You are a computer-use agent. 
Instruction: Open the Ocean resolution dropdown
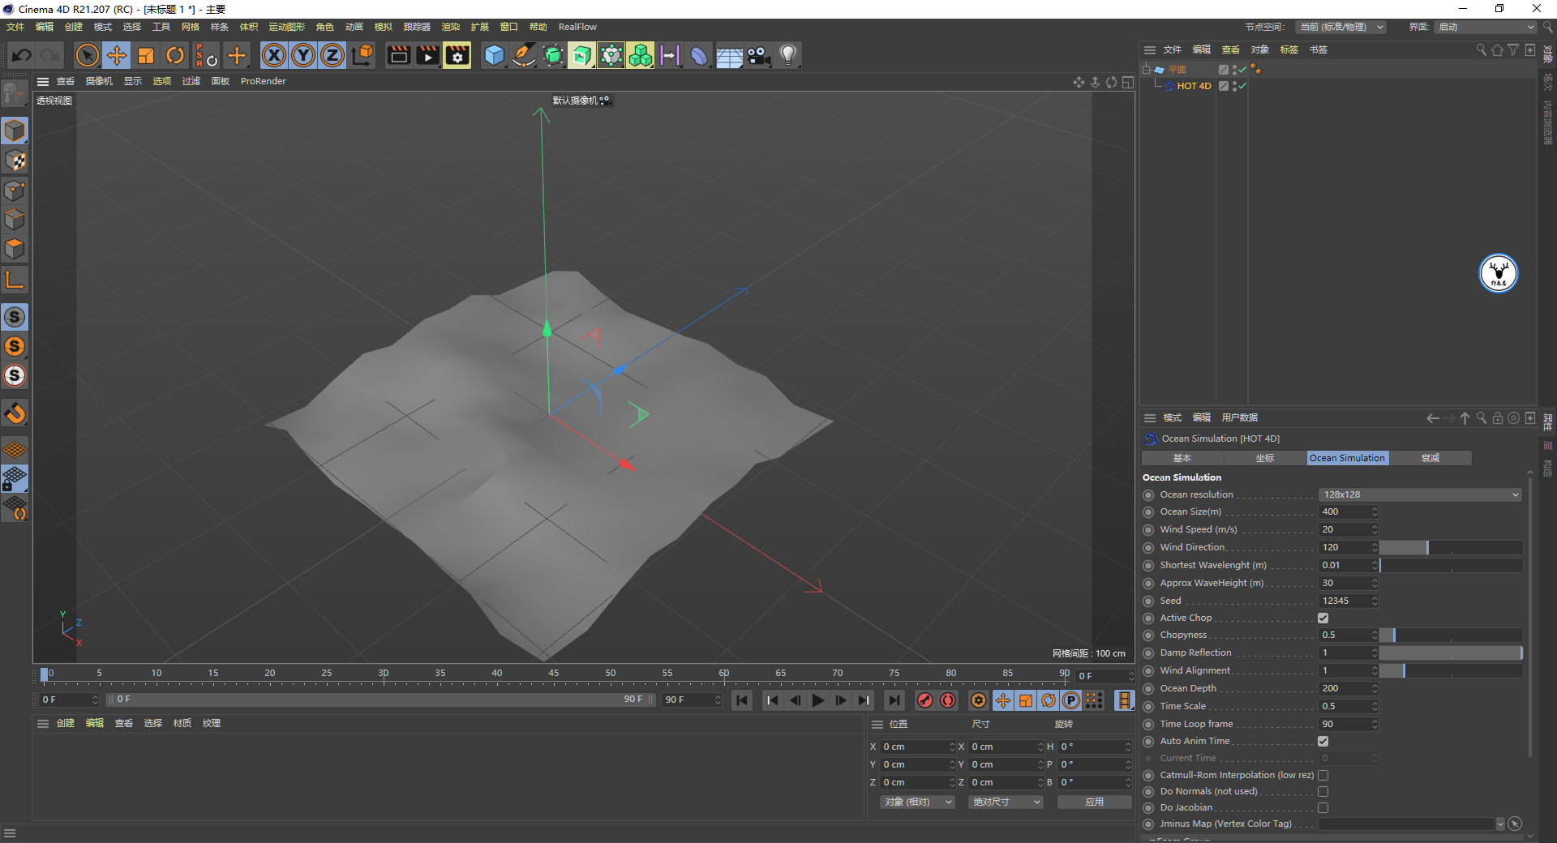[1420, 494]
